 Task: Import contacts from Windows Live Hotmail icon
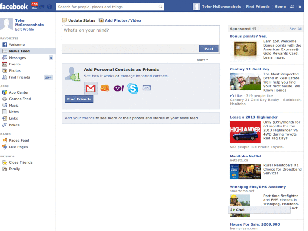click(104, 88)
